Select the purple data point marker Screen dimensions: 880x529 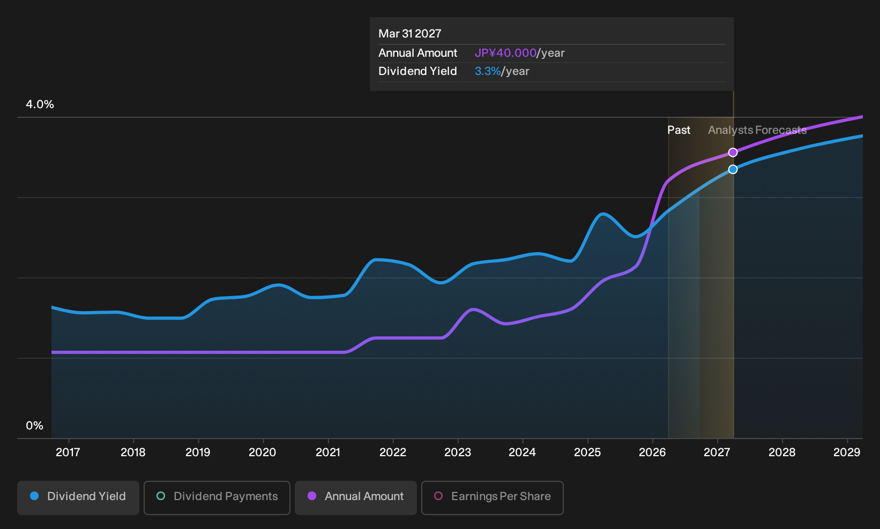pos(733,153)
